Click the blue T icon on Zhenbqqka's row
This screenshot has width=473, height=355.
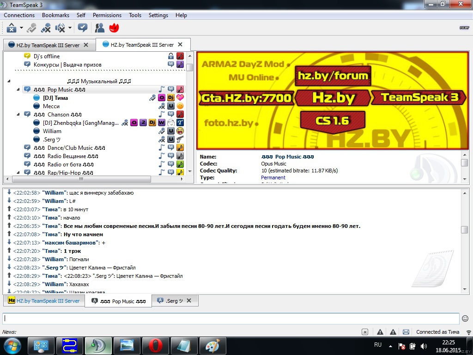pos(180,122)
